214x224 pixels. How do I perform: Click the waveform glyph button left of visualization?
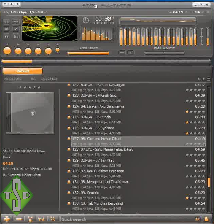[16, 29]
